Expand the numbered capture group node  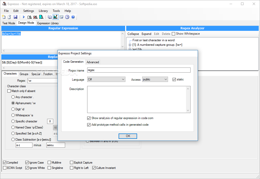point(130,45)
